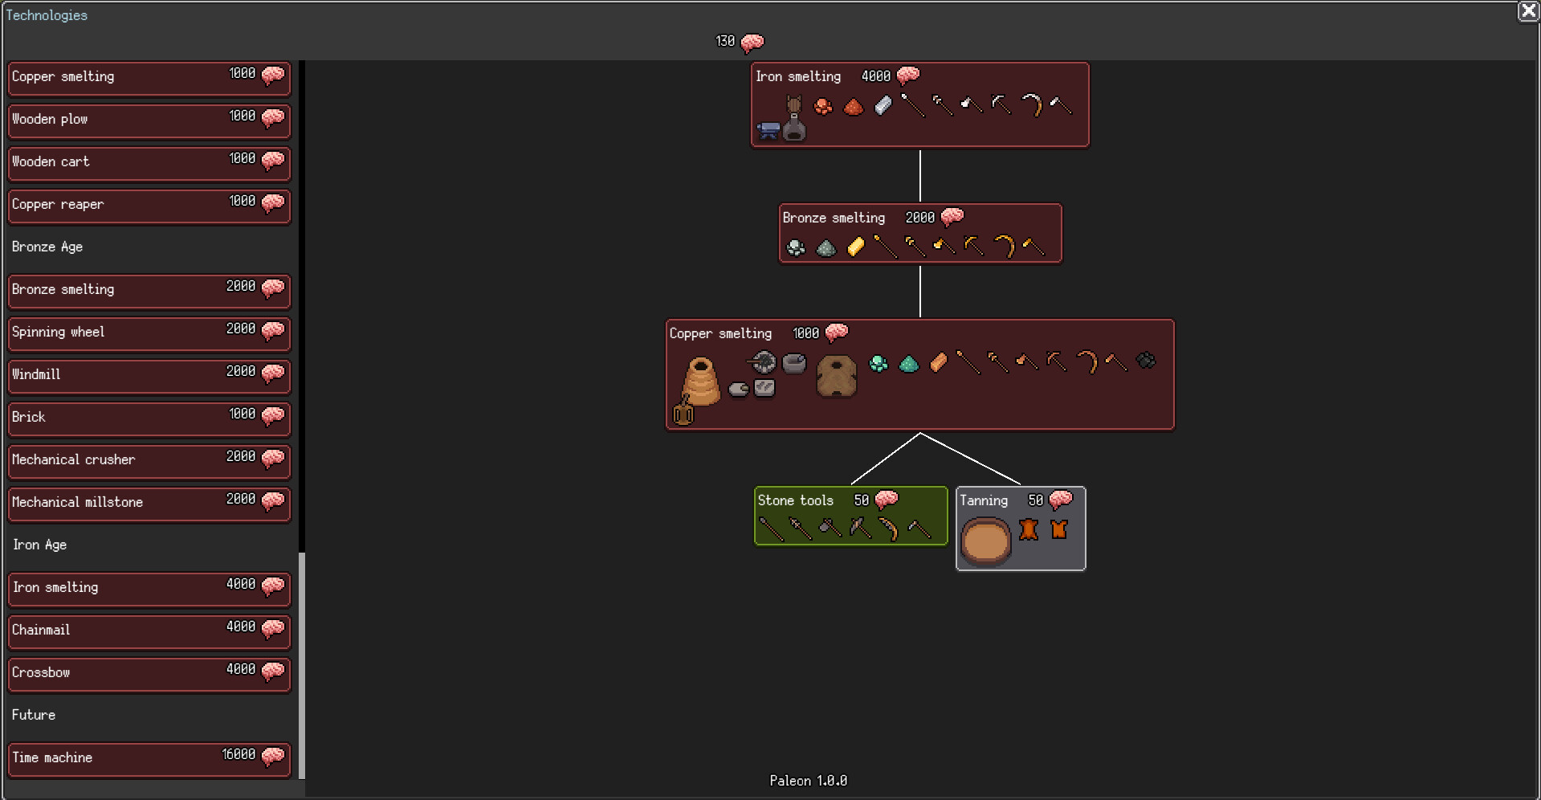Click the copper ingot icon in Copper smelting node

(938, 363)
